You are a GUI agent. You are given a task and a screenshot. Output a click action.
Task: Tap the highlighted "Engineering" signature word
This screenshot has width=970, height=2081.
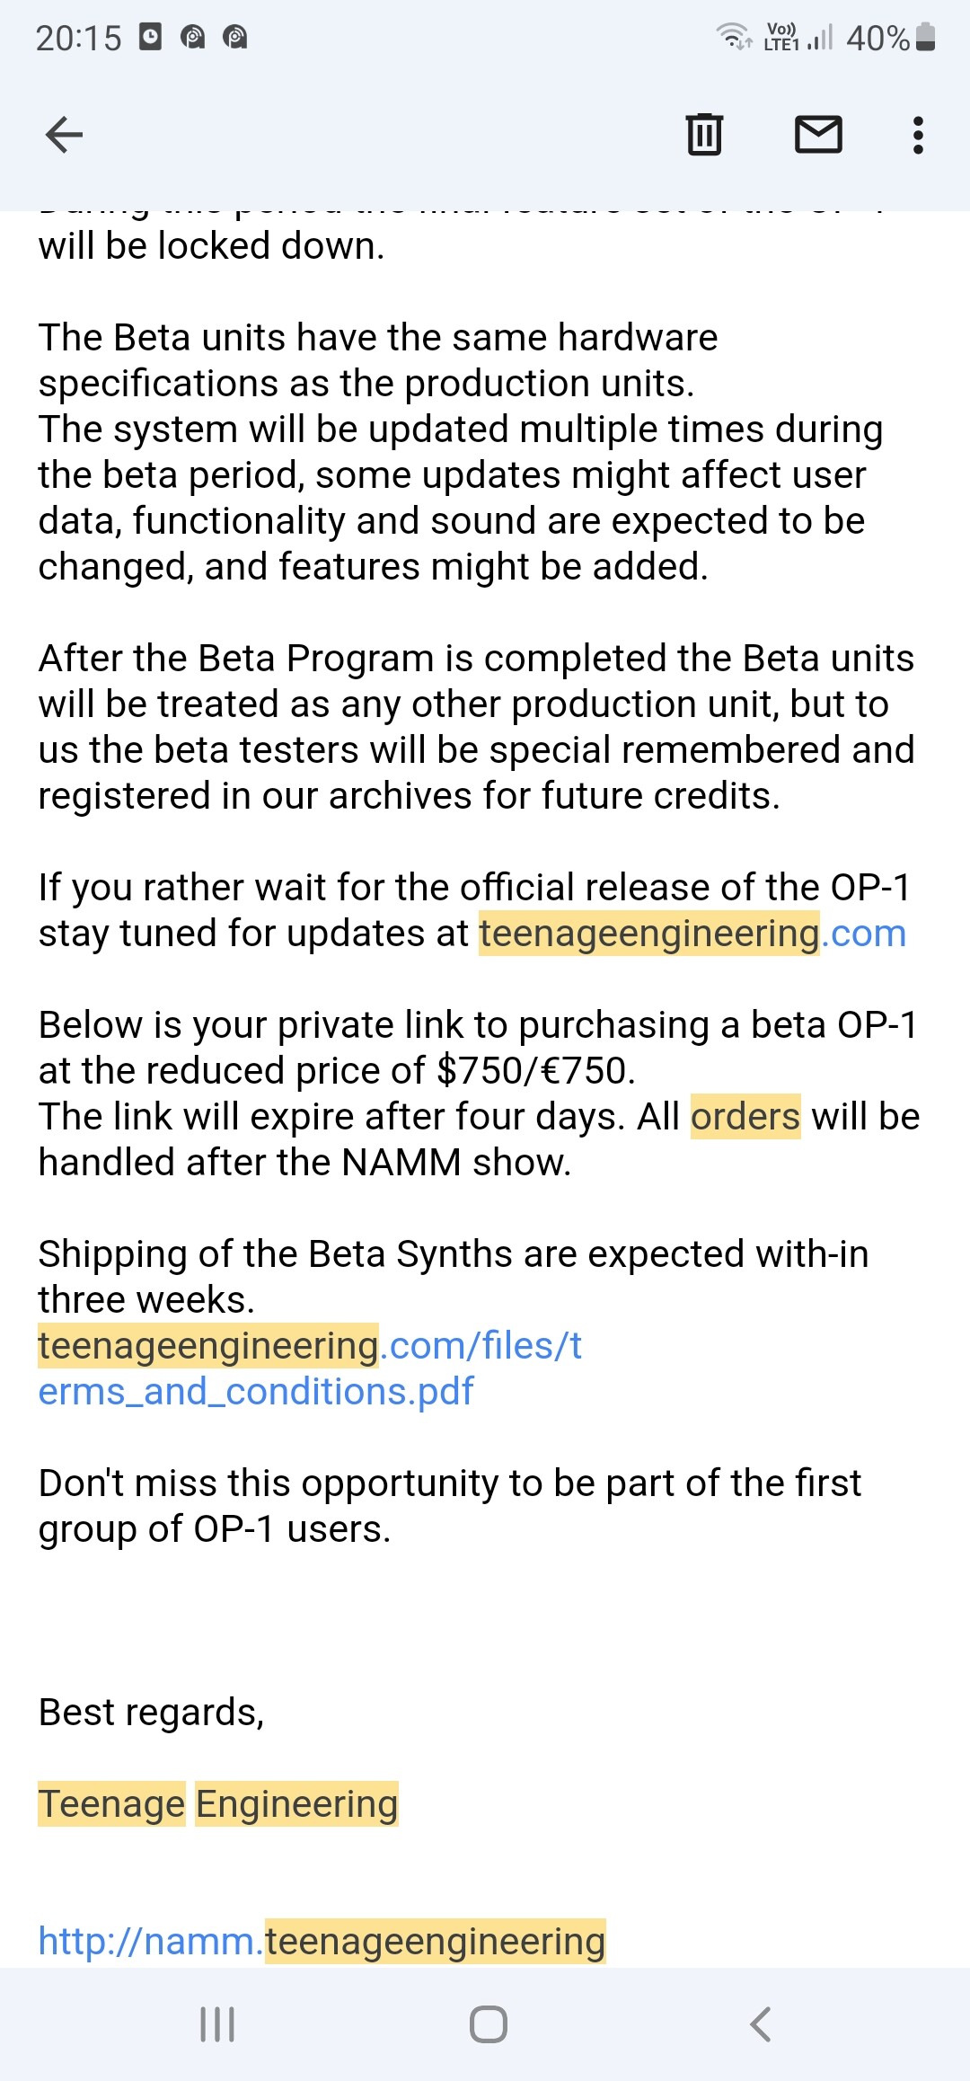tap(296, 1804)
